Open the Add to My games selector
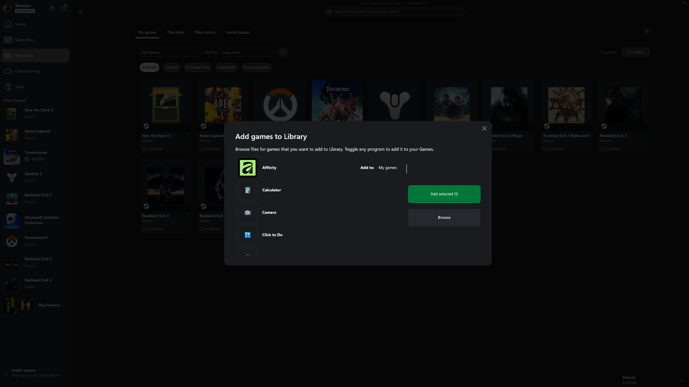 click(388, 167)
